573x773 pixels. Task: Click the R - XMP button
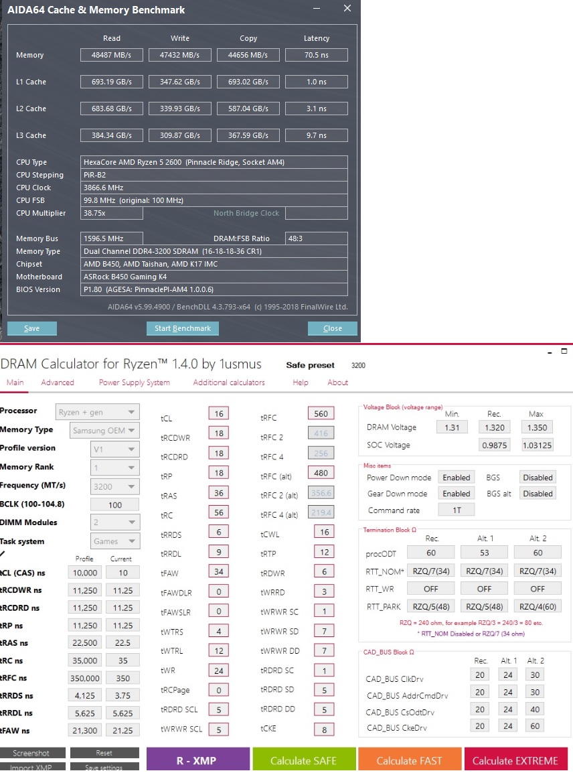click(198, 760)
